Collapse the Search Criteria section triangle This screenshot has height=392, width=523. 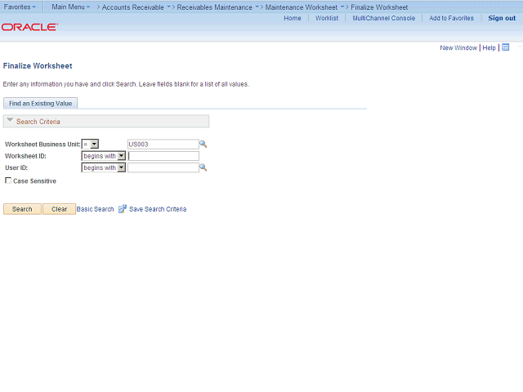(x=10, y=120)
